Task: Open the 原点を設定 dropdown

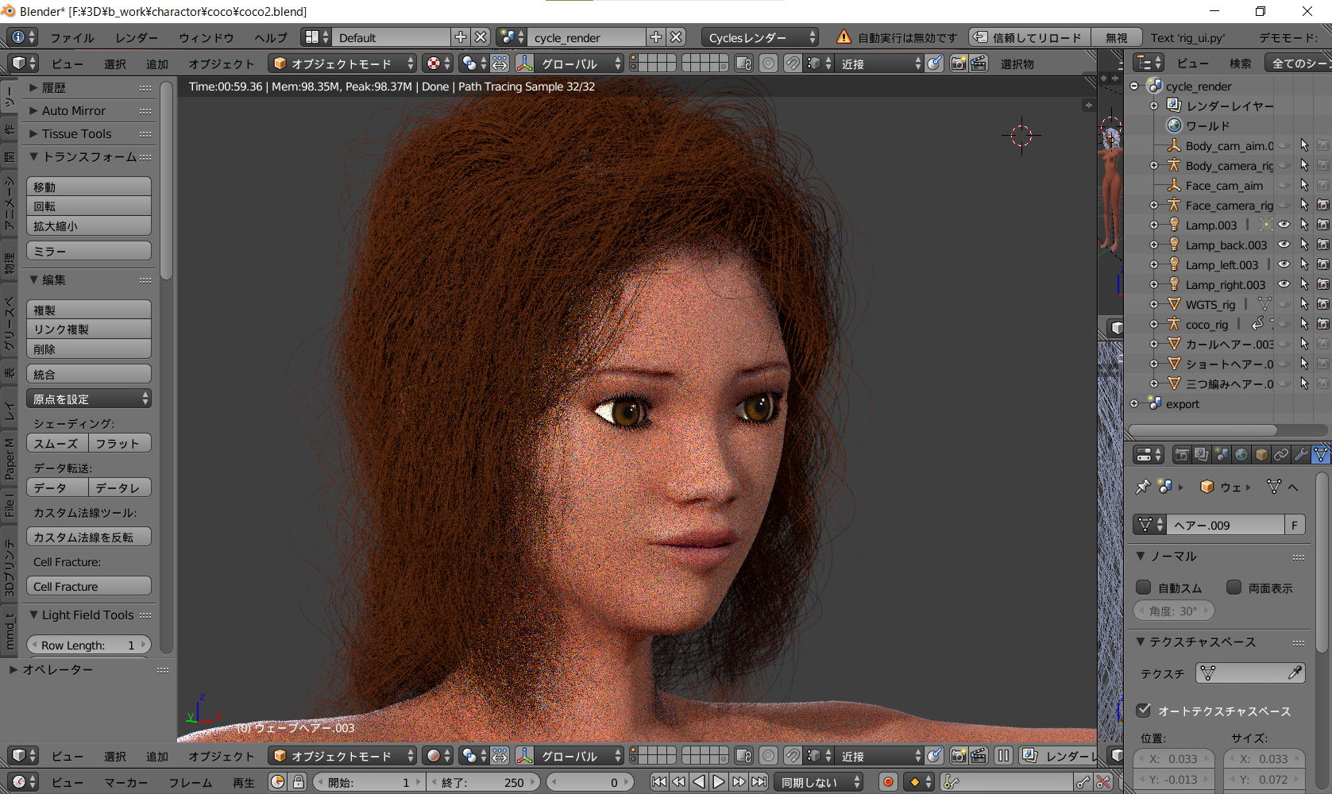Action: 89,399
